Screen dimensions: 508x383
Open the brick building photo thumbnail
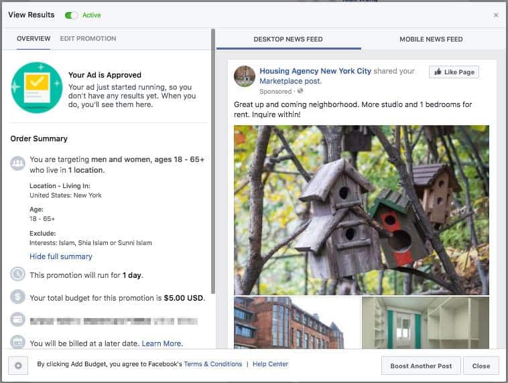coord(297,323)
